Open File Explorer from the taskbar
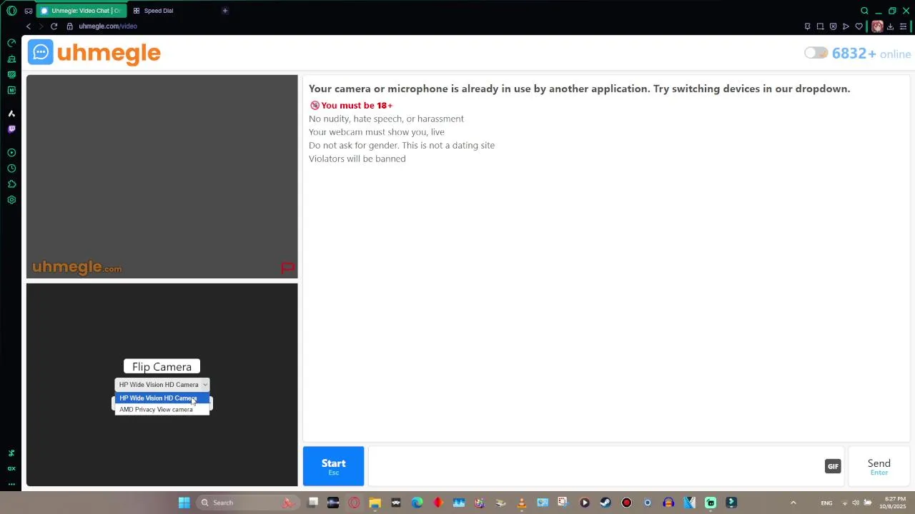 [375, 503]
